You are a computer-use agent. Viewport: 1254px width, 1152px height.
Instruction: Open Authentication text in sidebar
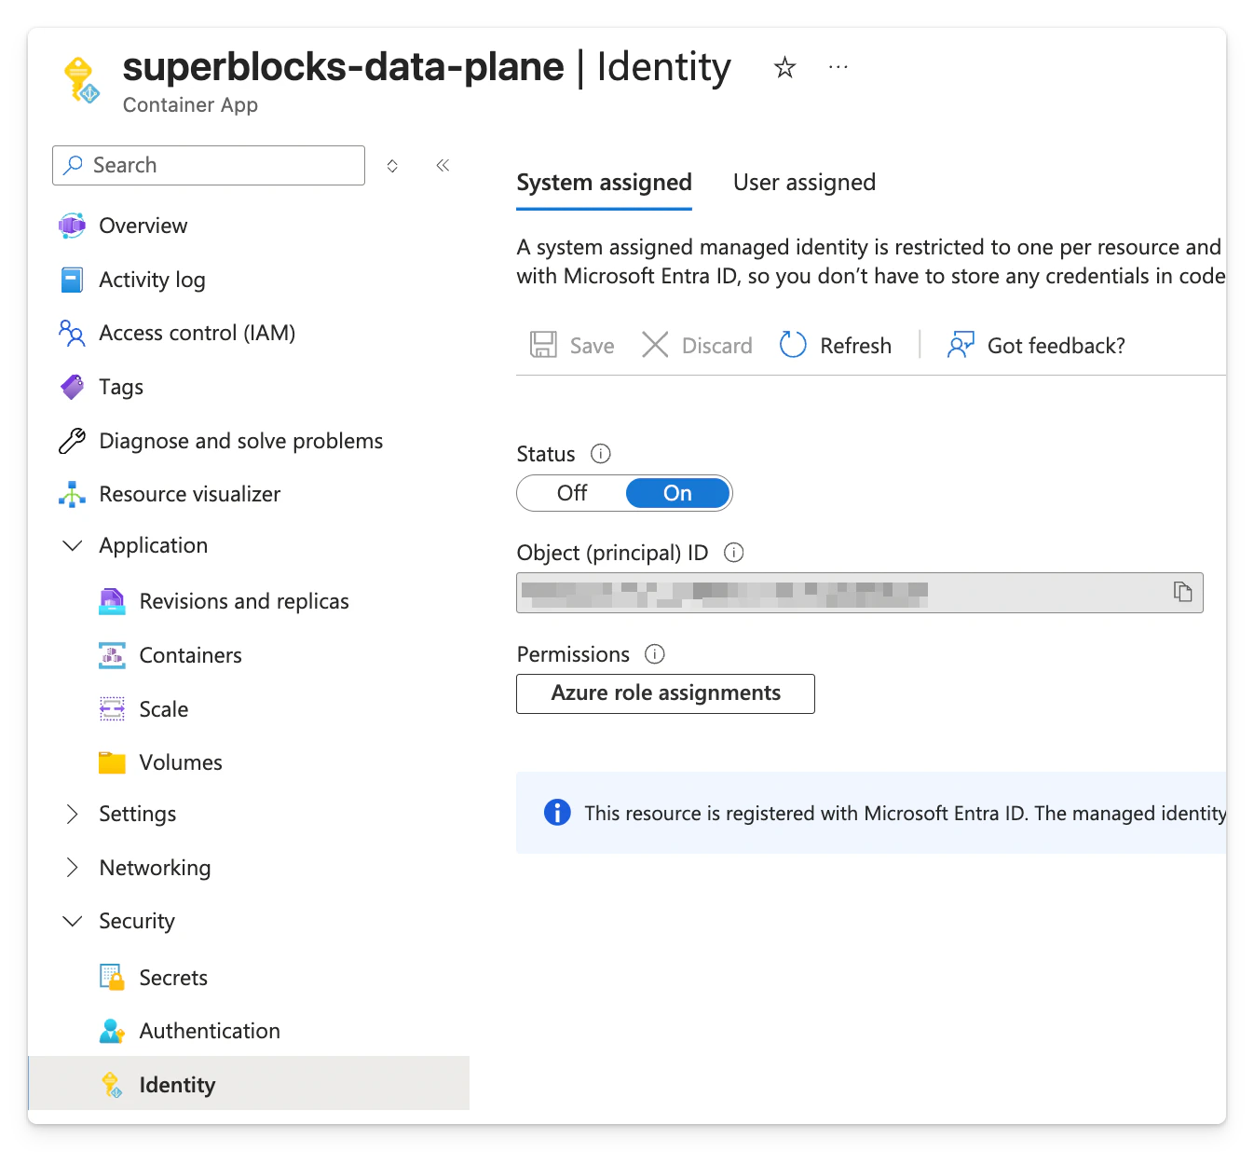(210, 1031)
